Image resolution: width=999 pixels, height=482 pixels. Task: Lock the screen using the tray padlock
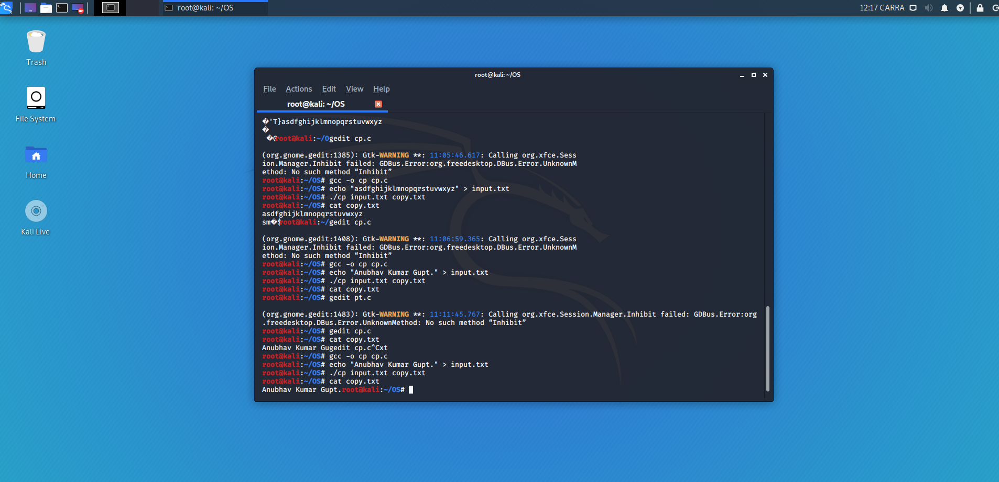pos(980,8)
